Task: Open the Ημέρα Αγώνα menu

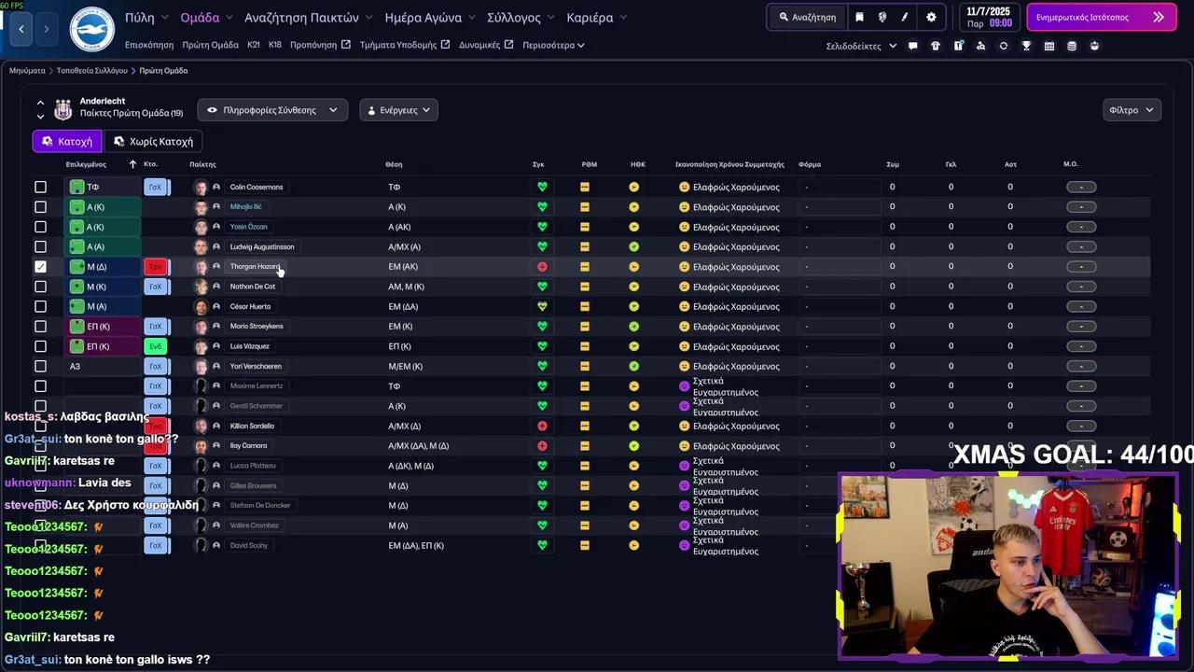Action: (430, 18)
